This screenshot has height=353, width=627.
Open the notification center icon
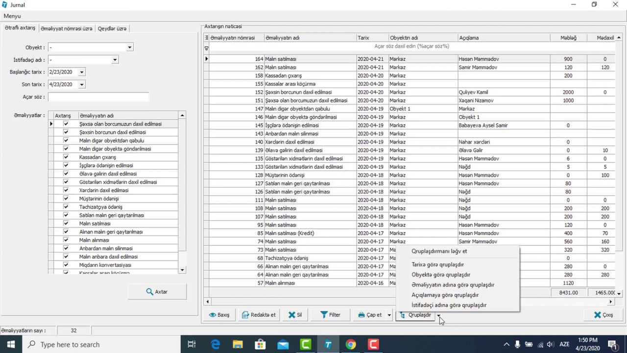pyautogui.click(x=612, y=345)
